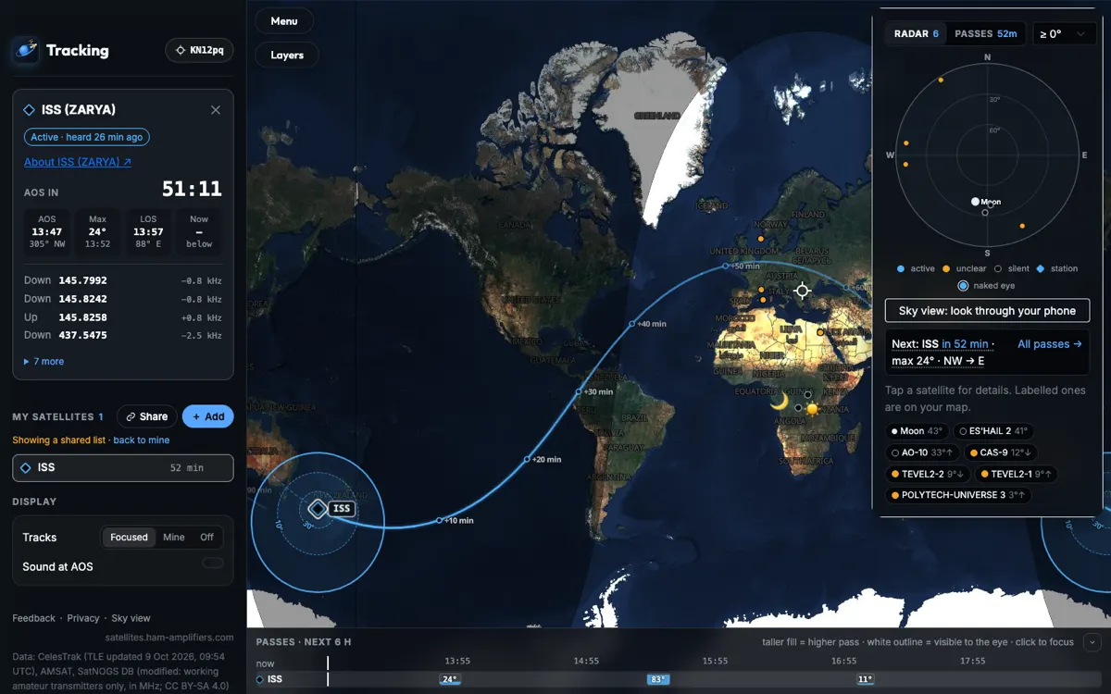
Task: Open the About ISS (ZARYA) link
Action: point(78,162)
